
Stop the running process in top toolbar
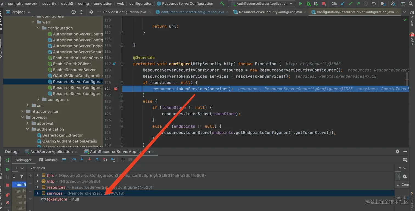pos(324,4)
